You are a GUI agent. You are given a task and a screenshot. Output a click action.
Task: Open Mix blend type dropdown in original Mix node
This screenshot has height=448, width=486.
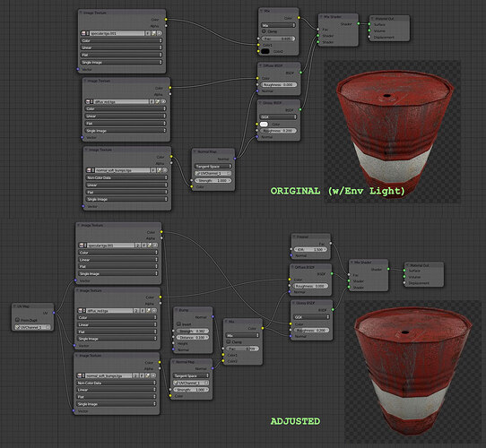(278, 25)
